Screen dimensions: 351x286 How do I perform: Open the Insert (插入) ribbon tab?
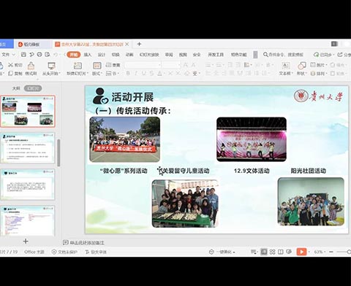point(88,55)
